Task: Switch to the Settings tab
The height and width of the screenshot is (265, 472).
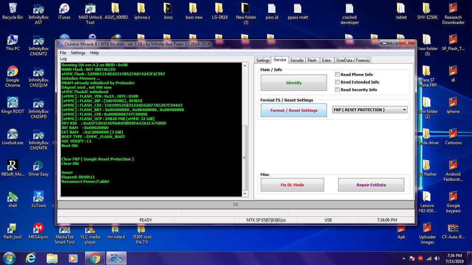Action: pos(263,60)
